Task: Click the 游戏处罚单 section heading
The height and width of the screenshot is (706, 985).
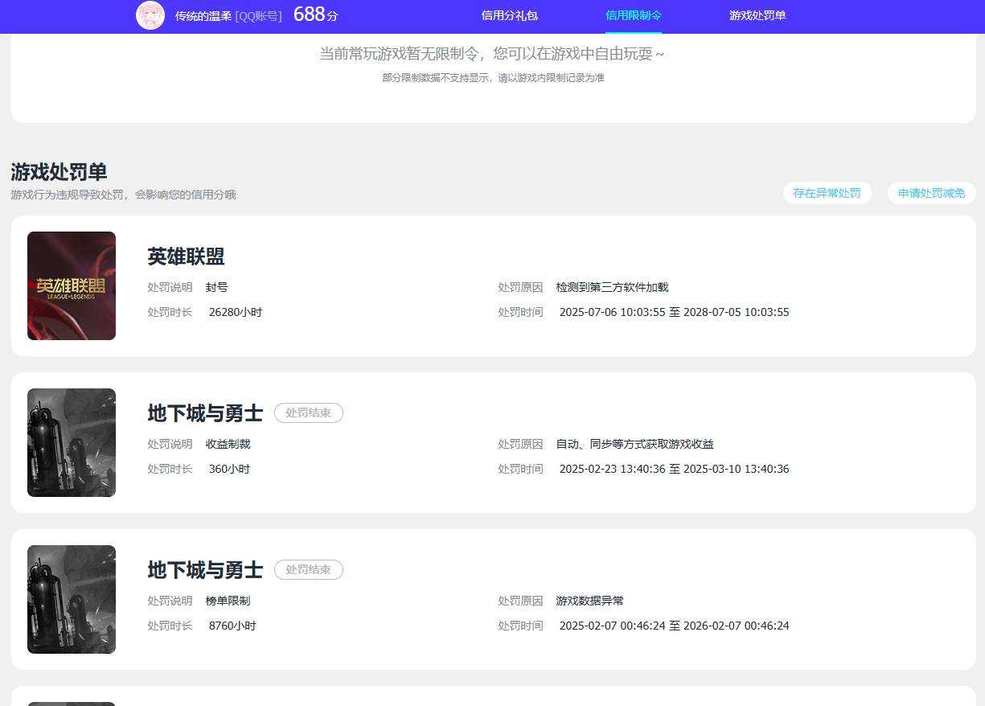Action: (x=59, y=171)
